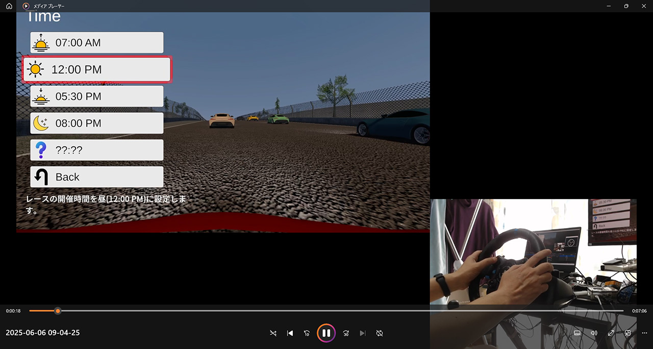The height and width of the screenshot is (349, 653).
Task: Click the 08:00 PM moon option
Action: point(96,123)
